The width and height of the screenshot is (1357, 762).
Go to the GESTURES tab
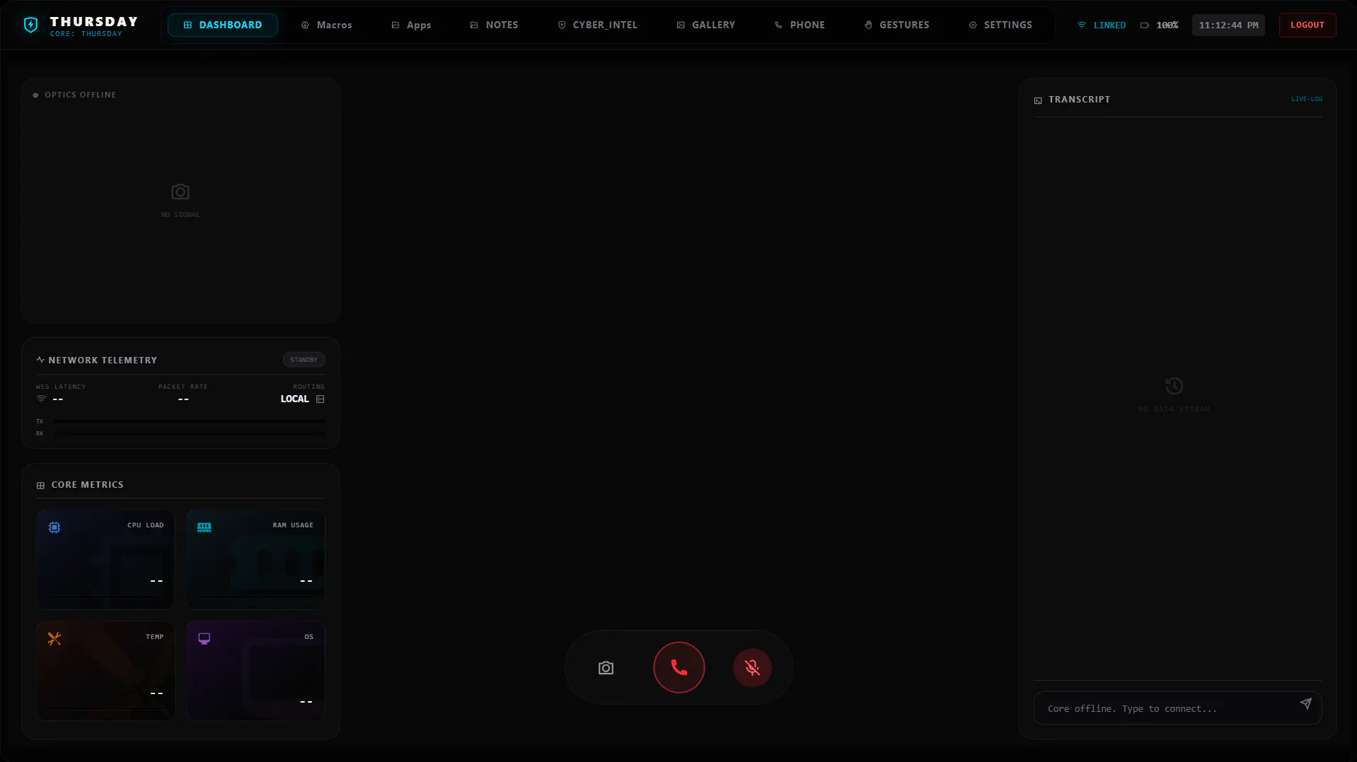pyautogui.click(x=896, y=25)
